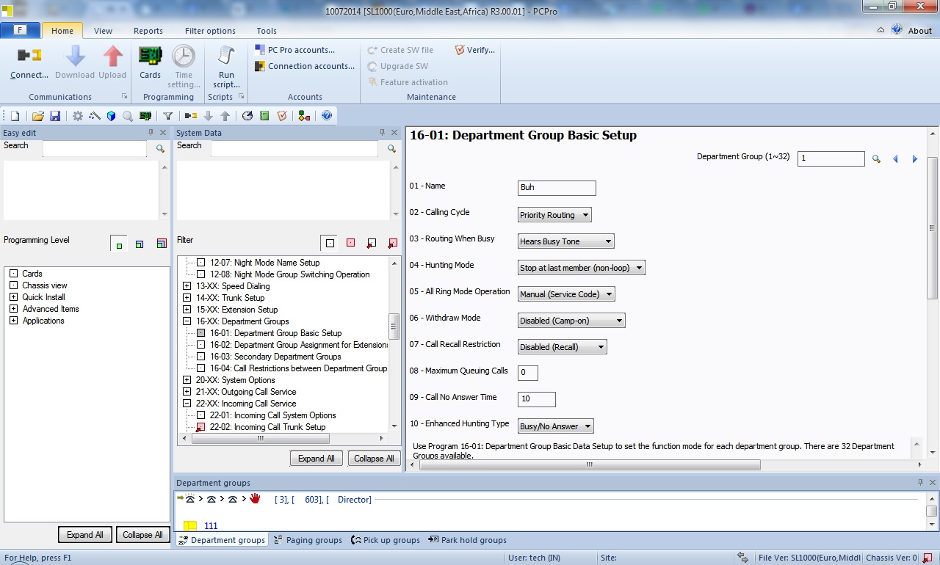Viewport: 940px width, 565px height.
Task: Open the Tools ribbon tab
Action: pos(267,31)
